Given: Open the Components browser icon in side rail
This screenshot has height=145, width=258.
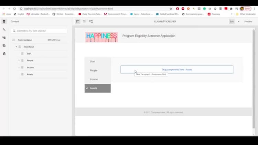Looking at the screenshot, I should point(4,38).
